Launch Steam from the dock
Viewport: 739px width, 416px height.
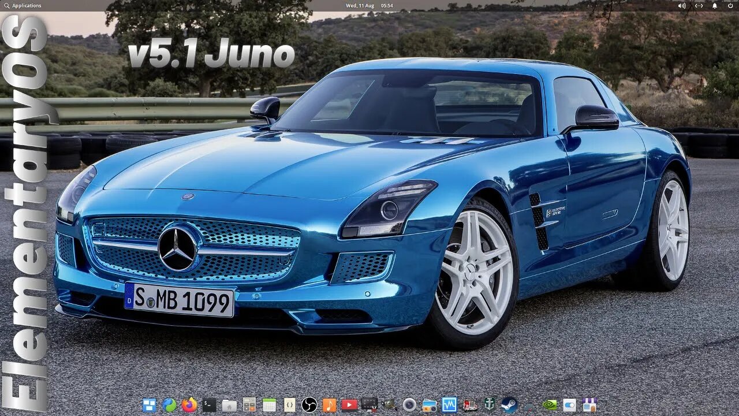[509, 405]
